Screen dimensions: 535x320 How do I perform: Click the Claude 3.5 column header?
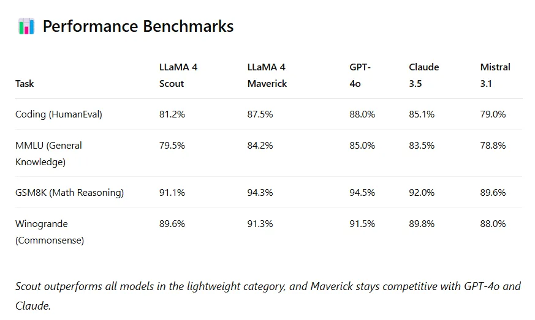(x=423, y=75)
